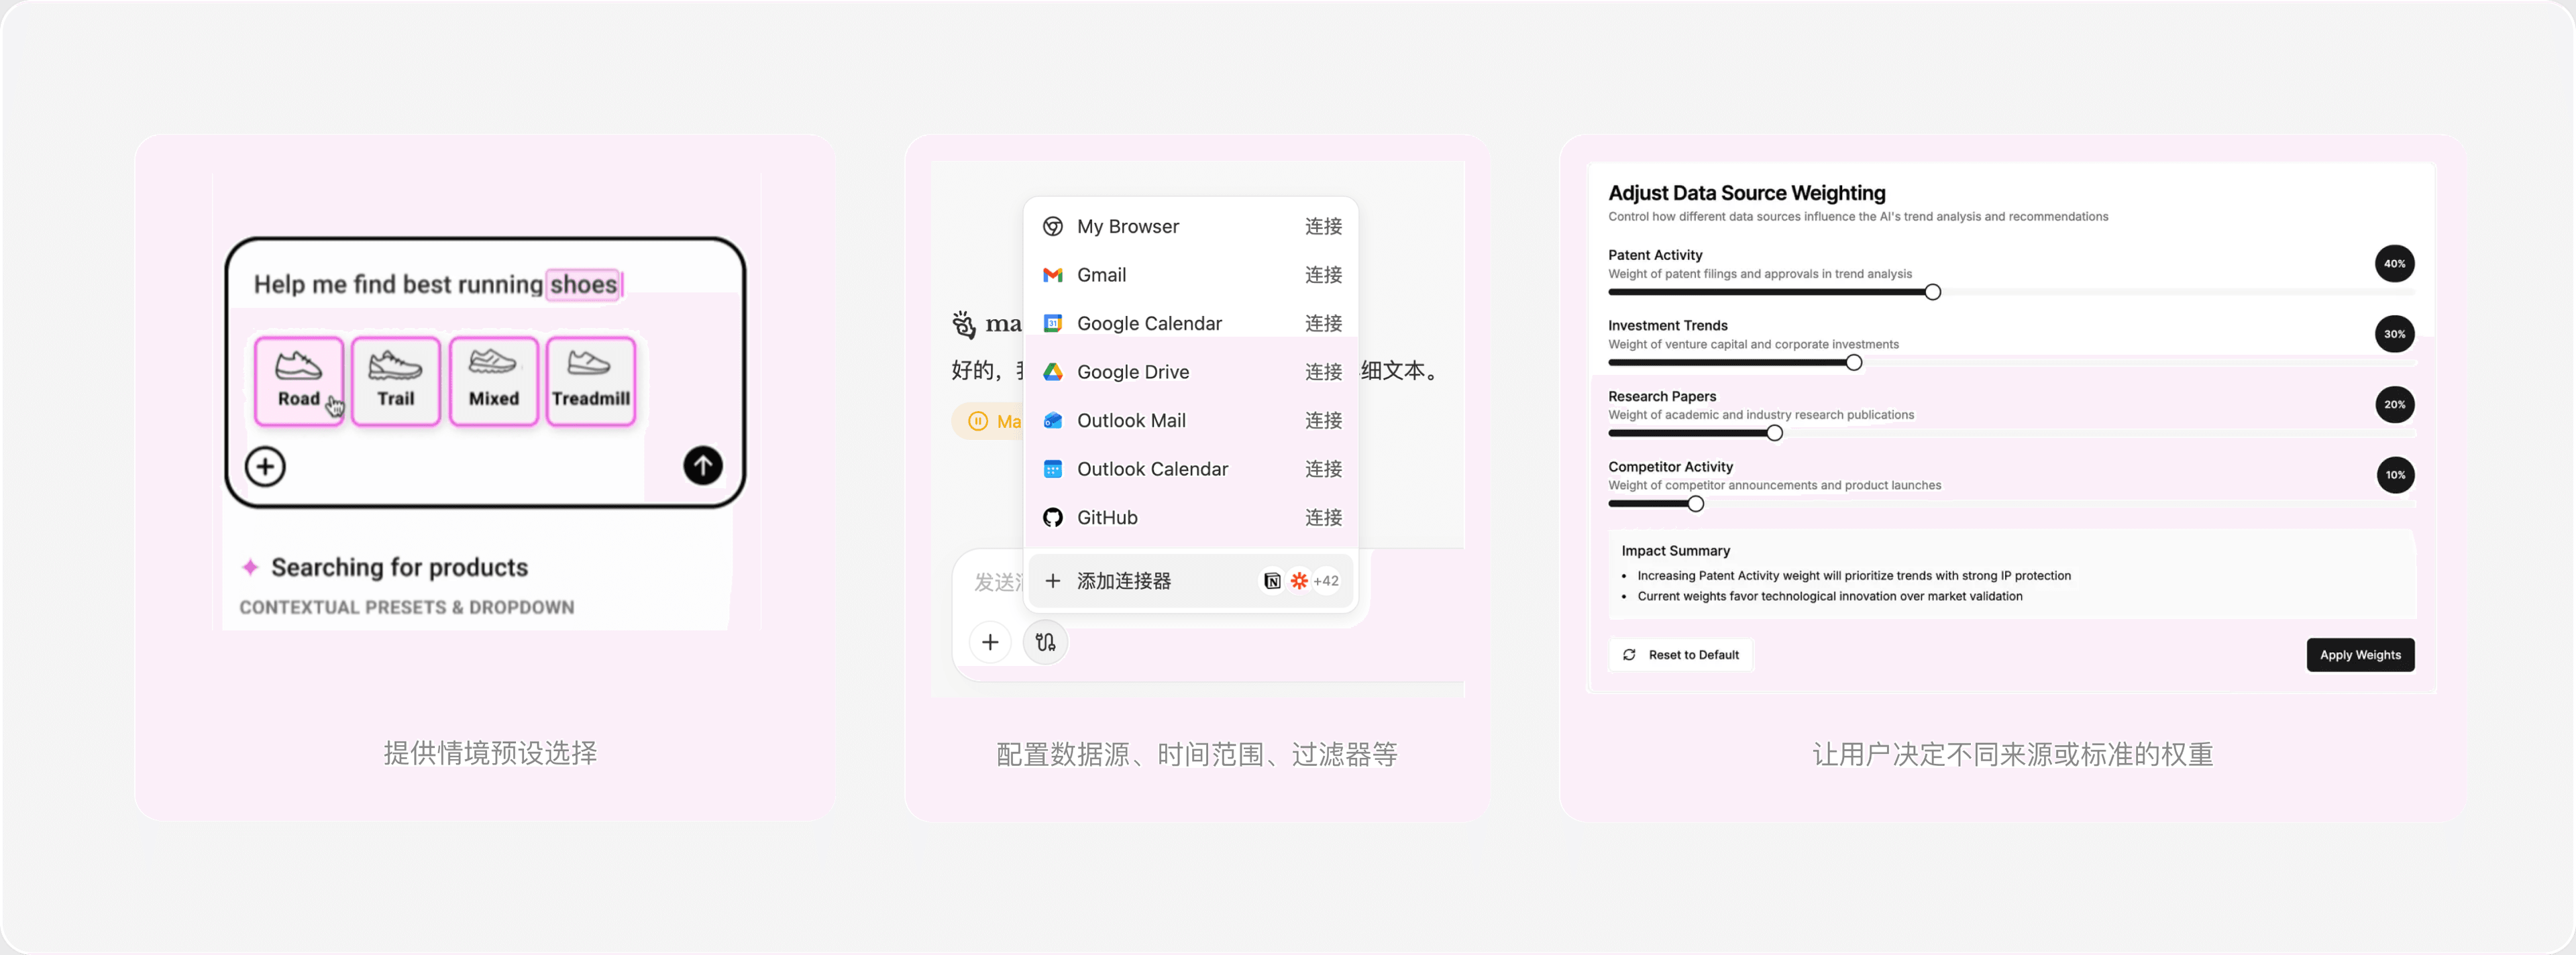Image resolution: width=2576 pixels, height=955 pixels.
Task: Connect My Browser via 连接
Action: [1323, 226]
